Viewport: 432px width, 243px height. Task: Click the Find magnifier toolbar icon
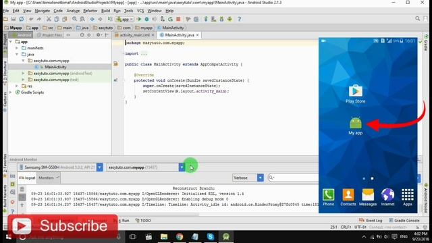(x=74, y=19)
